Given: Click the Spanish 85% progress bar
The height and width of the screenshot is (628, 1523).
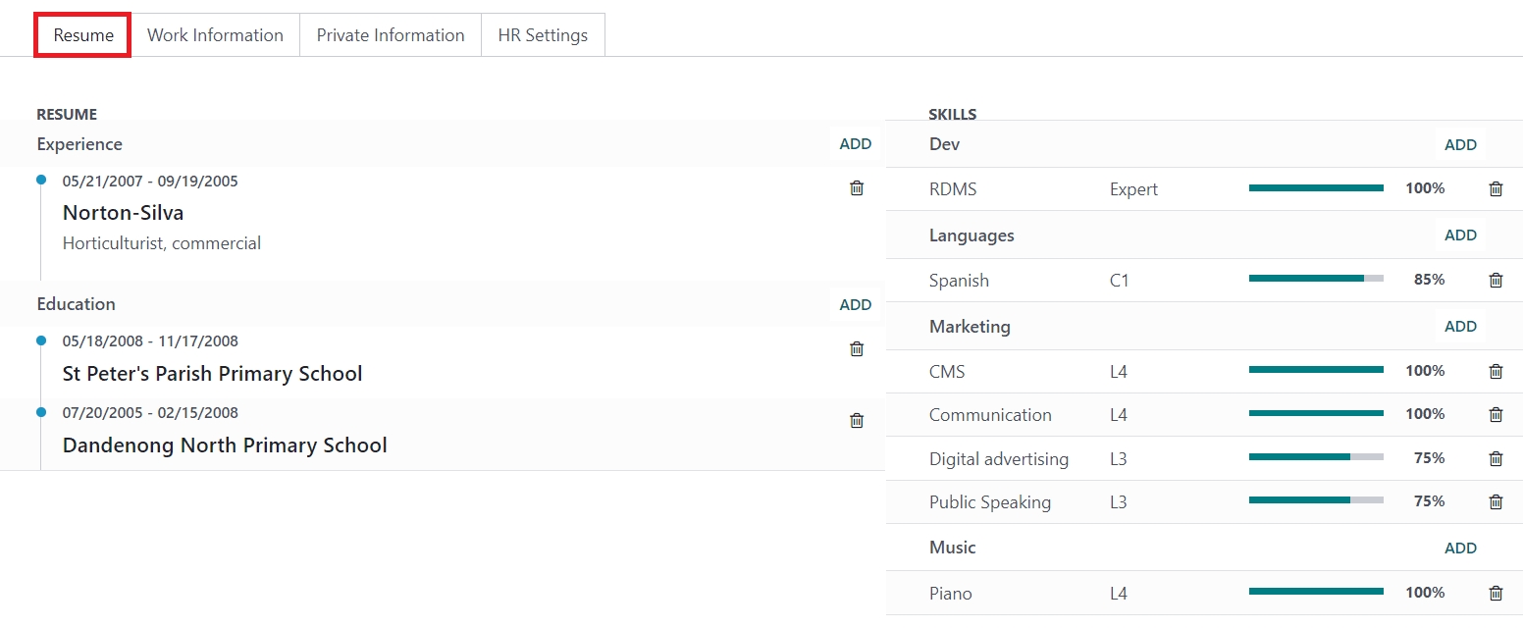Looking at the screenshot, I should pos(1316,279).
